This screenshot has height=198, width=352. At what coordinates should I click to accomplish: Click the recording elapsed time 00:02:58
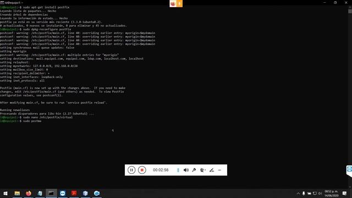pos(161,170)
